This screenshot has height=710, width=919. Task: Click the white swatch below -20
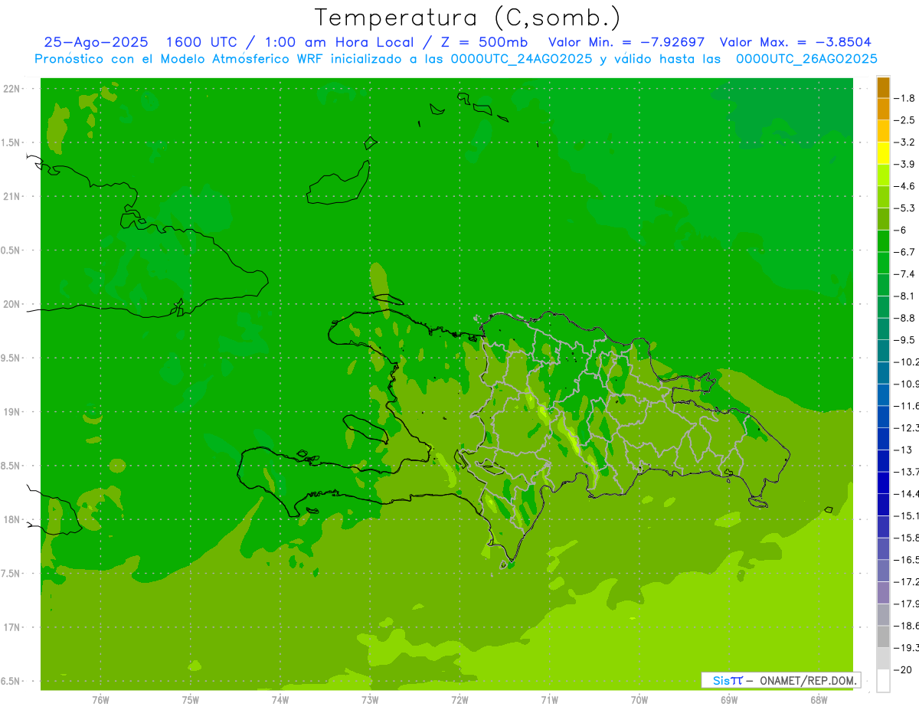(883, 680)
